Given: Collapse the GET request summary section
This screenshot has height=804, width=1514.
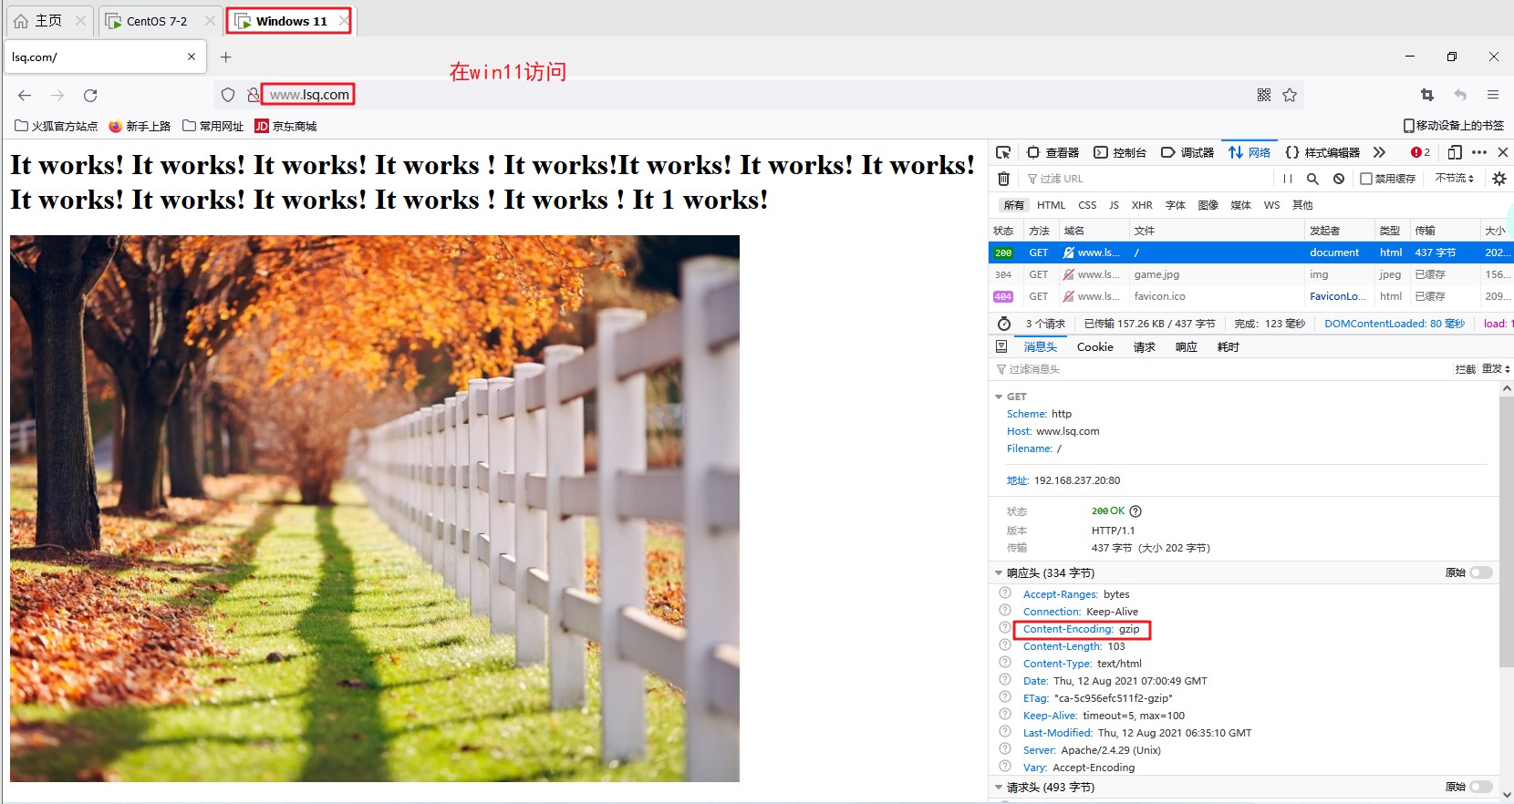Looking at the screenshot, I should 999,397.
